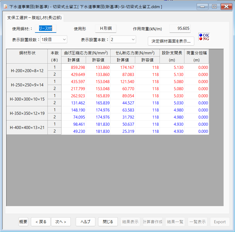Click the H形鋼 shape button
235x232 pixels.
click(105, 28)
